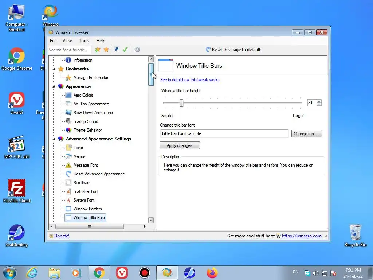This screenshot has height=280, width=373.
Task: Select Window Title Bars tree item
Action: 85,218
